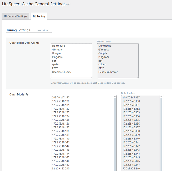The width and height of the screenshot is (172, 171).
Task: Click resize handle of Guest Mode User Agents textarea
Action: pyautogui.click(x=91, y=77)
